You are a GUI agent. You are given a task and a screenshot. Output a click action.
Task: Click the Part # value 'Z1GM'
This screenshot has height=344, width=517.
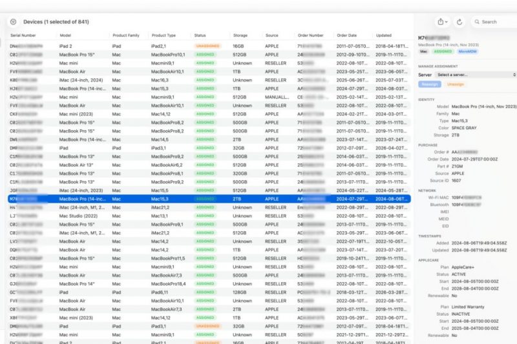pos(457,167)
